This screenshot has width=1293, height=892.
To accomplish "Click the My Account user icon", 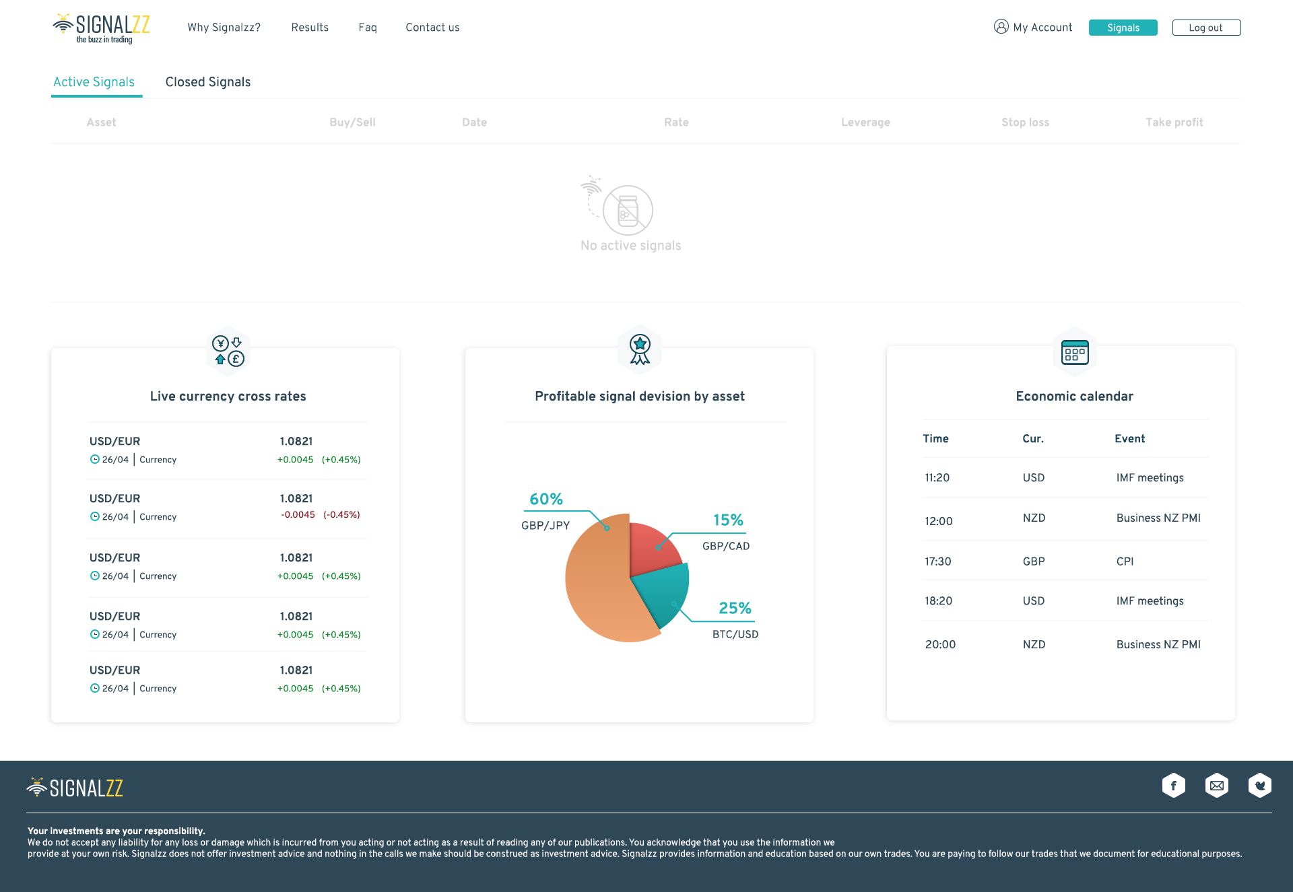I will coord(1001,27).
